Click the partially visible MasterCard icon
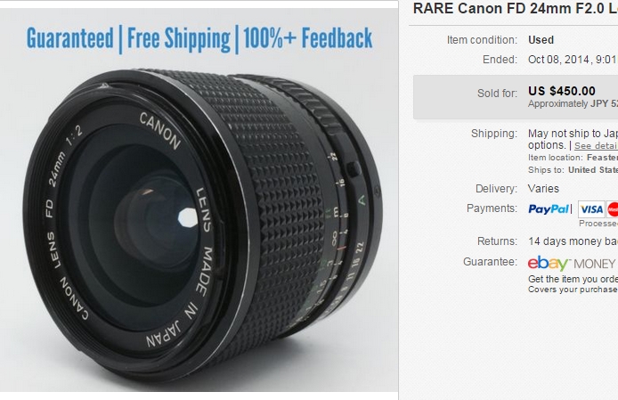 coord(613,209)
